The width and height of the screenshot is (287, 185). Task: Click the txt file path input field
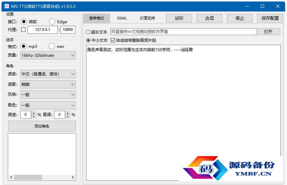[x=183, y=32]
